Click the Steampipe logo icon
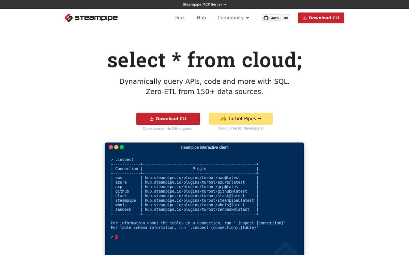Screen dimensions: 409x255 (69, 18)
